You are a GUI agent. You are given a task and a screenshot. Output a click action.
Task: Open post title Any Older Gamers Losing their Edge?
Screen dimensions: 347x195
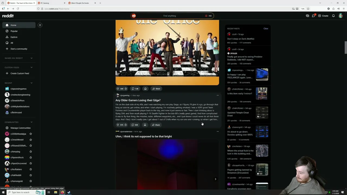[138, 100]
